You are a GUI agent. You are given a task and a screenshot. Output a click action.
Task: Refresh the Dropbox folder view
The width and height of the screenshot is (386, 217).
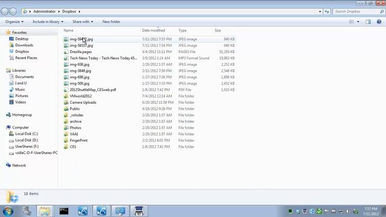327,11
